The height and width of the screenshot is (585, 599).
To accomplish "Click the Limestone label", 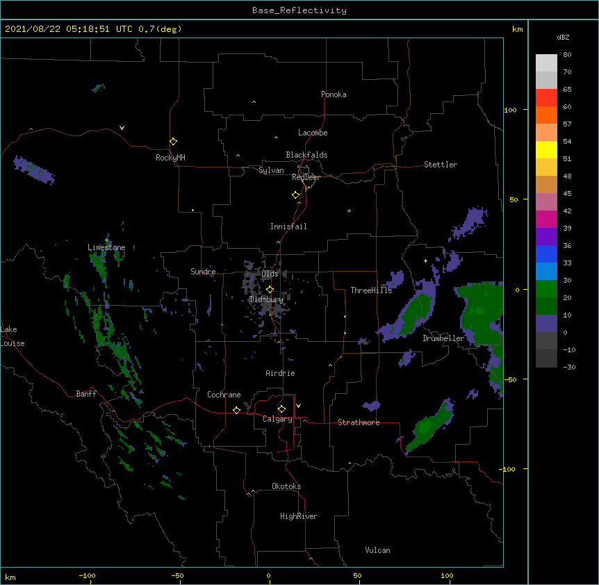I will 106,247.
